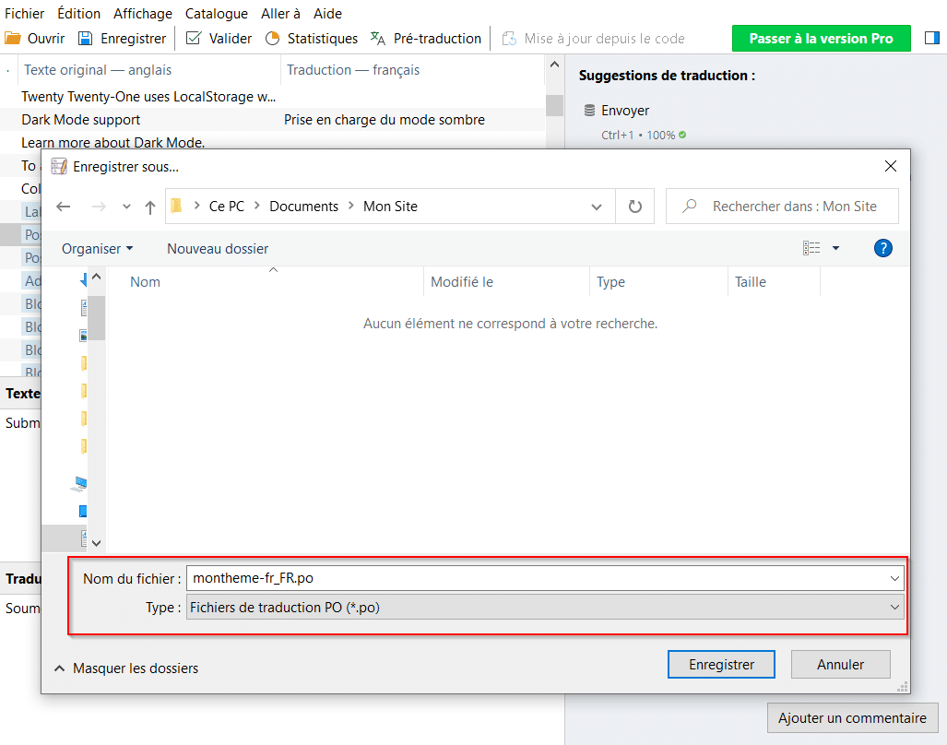Click the Enregistrer button in dialog
947x745 pixels.
pyautogui.click(x=721, y=665)
